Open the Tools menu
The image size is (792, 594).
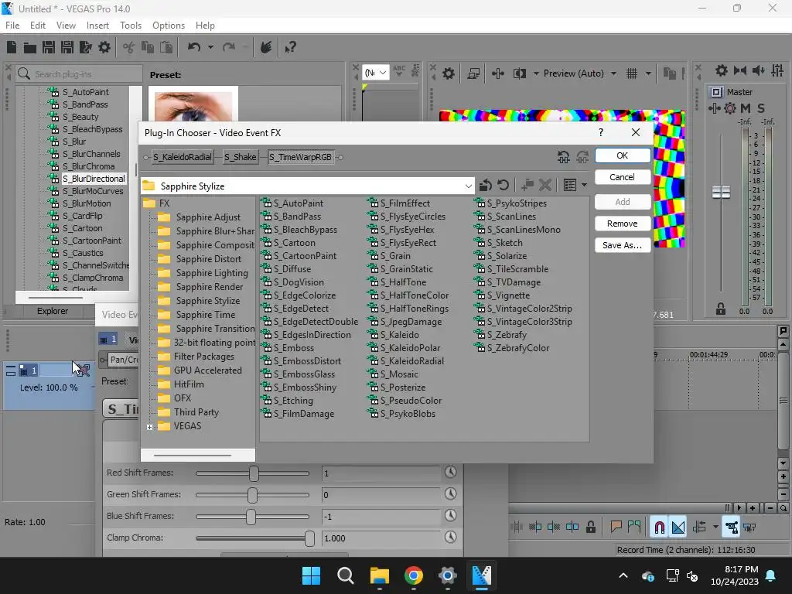[x=131, y=26]
